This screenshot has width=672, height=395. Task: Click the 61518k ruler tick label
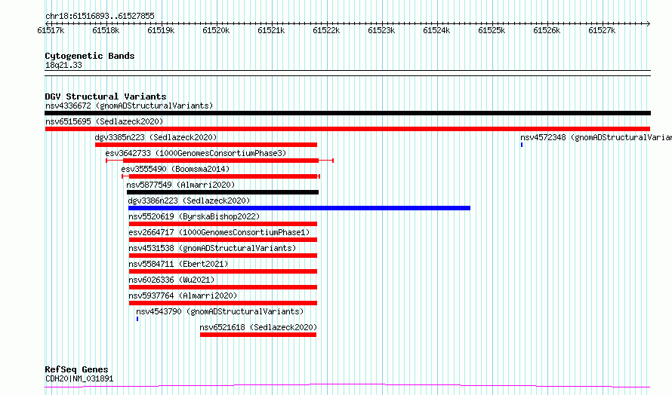[x=106, y=31]
